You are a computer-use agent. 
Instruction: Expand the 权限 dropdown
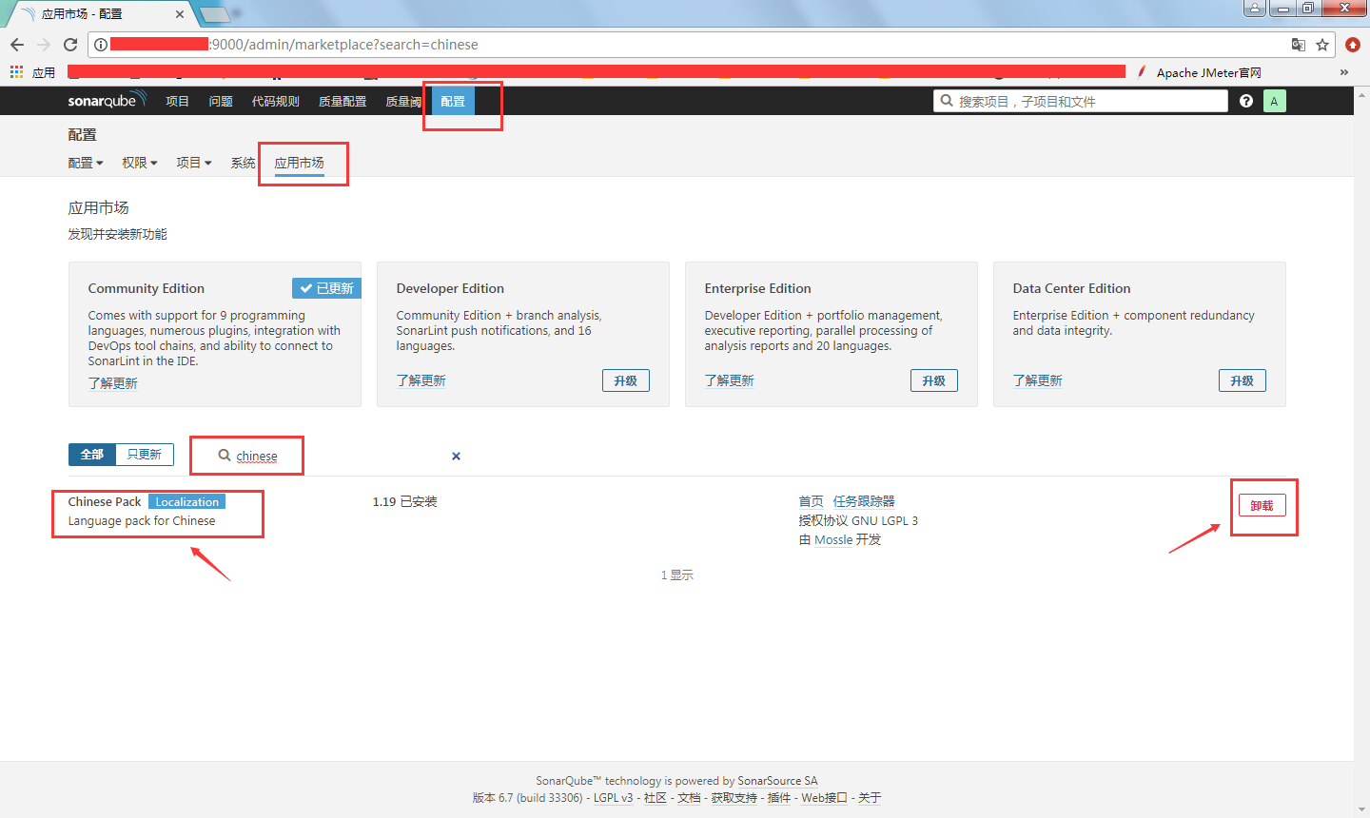click(140, 163)
